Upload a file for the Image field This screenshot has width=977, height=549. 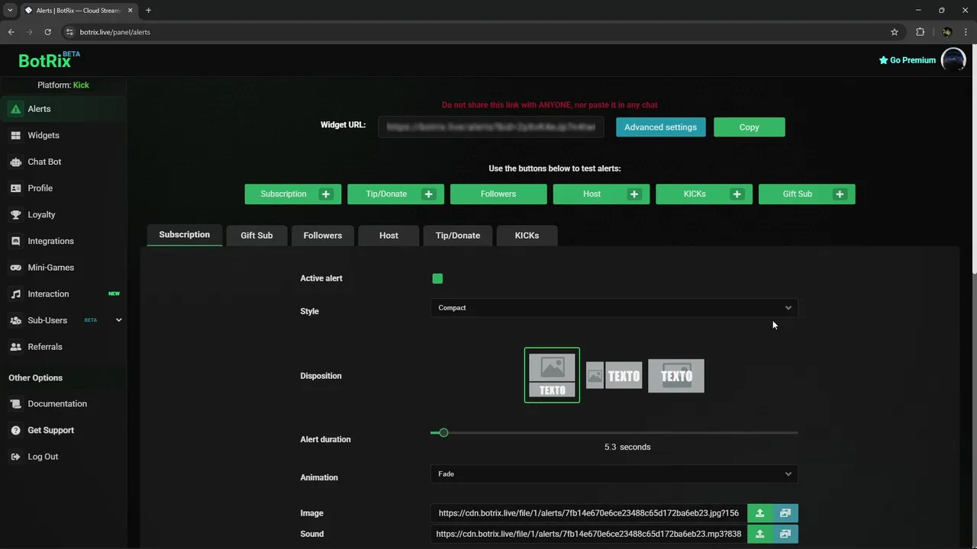759,513
